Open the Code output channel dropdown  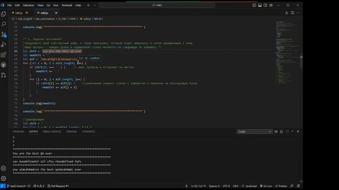(254, 131)
